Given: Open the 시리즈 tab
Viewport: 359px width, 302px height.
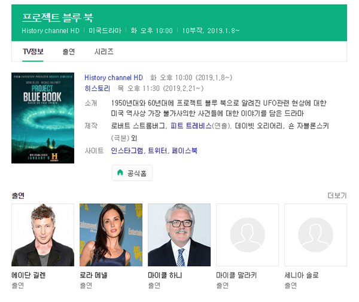Looking at the screenshot, I should (x=104, y=51).
